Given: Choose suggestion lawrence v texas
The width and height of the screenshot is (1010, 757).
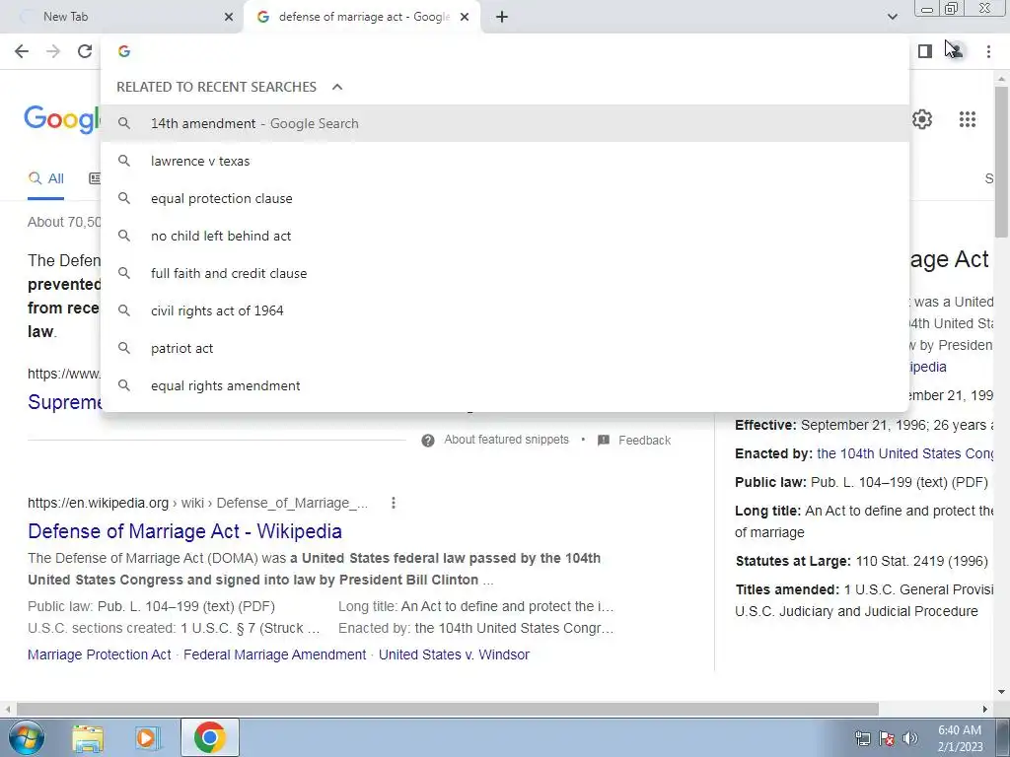Looking at the screenshot, I should point(505,161).
